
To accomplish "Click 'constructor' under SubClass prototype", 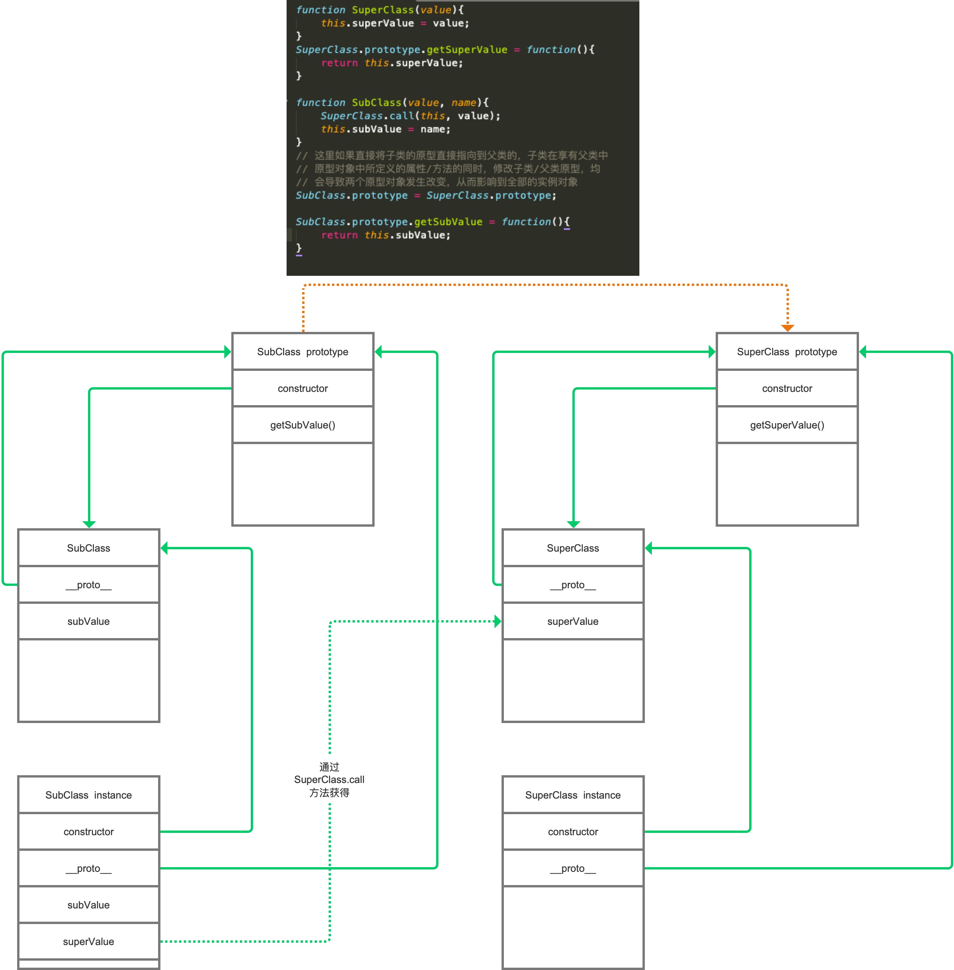I will tap(303, 388).
